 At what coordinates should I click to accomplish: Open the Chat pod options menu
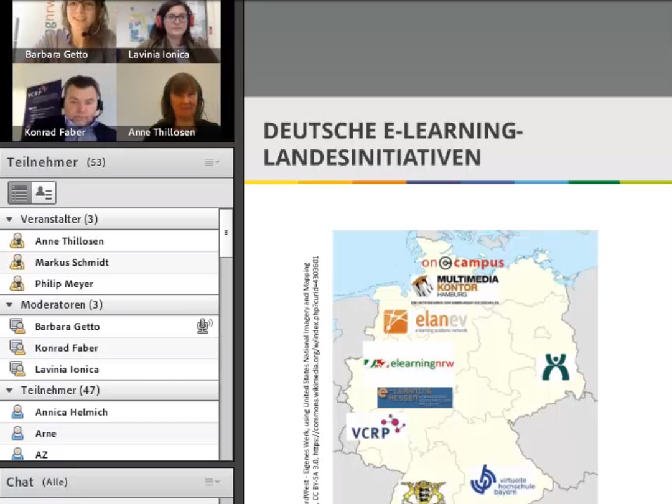tap(212, 482)
